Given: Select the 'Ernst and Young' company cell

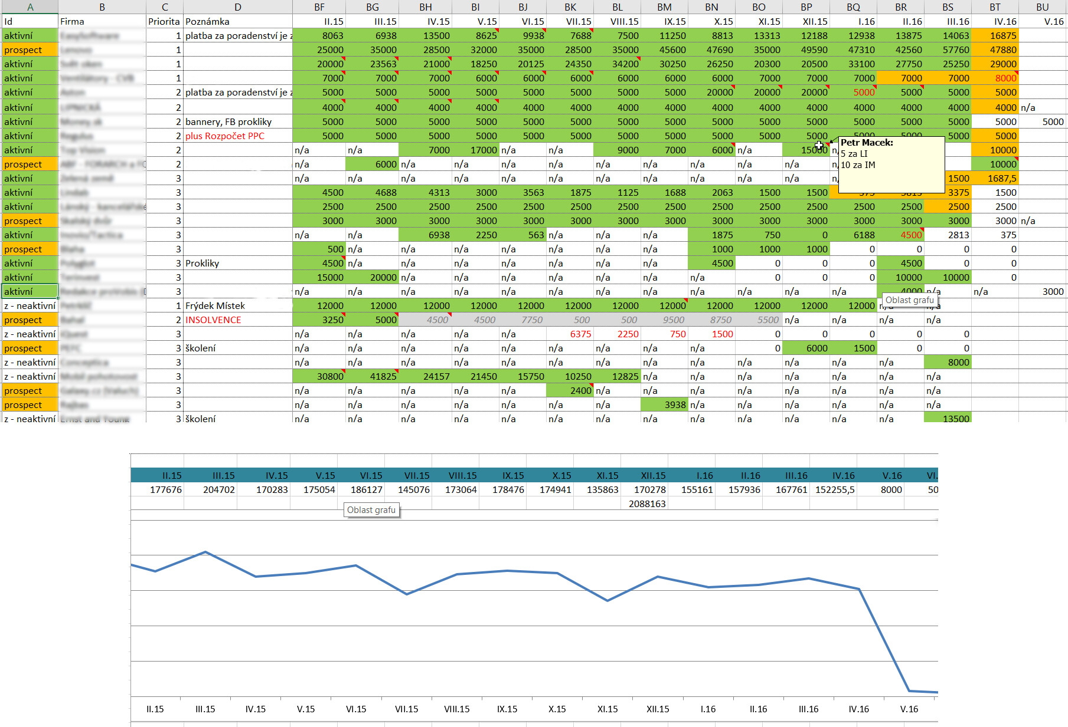Looking at the screenshot, I should click(x=102, y=419).
